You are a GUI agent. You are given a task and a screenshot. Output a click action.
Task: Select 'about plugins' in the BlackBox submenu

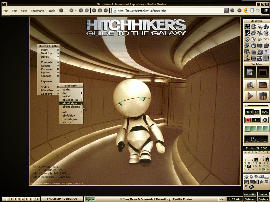tap(71, 107)
